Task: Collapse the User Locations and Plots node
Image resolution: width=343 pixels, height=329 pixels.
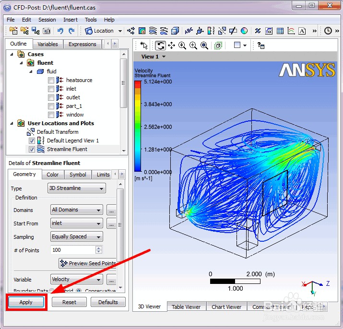Action: coord(12,124)
